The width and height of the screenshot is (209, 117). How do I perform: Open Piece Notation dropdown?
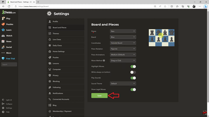click(123, 49)
